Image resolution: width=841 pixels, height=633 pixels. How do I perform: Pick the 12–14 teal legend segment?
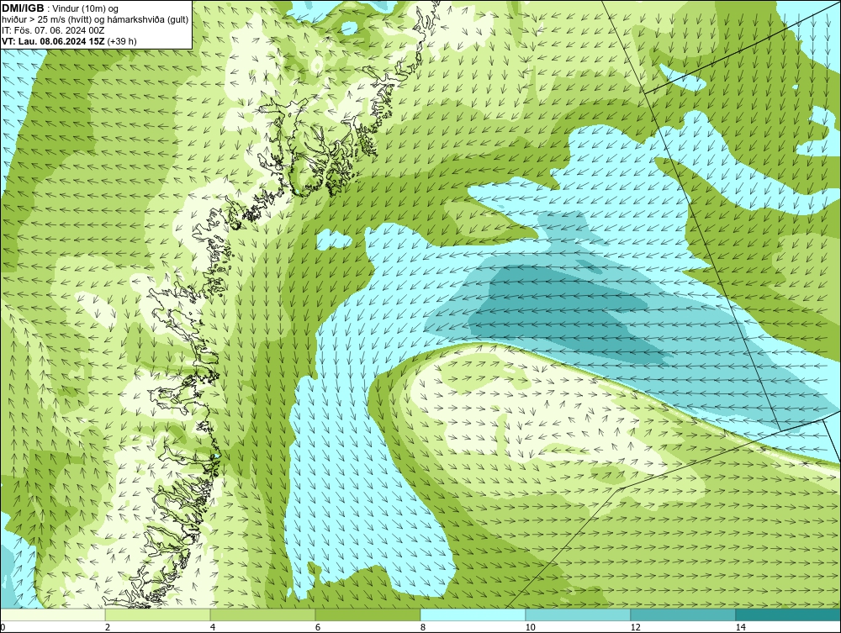683,615
